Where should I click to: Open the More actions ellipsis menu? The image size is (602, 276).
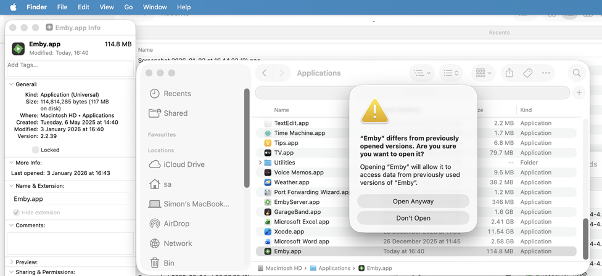coord(546,73)
